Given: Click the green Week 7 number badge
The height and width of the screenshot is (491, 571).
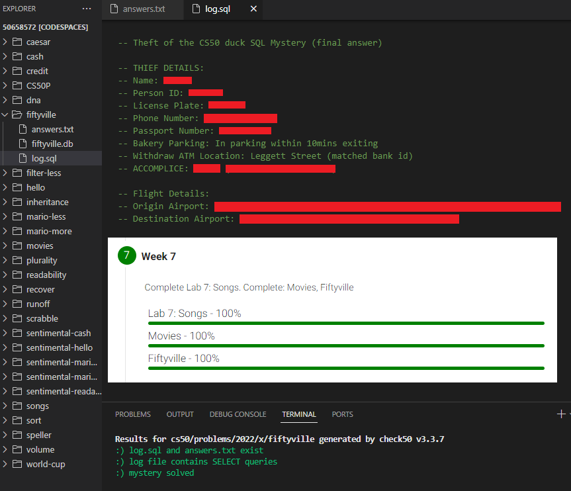Looking at the screenshot, I should tap(127, 255).
